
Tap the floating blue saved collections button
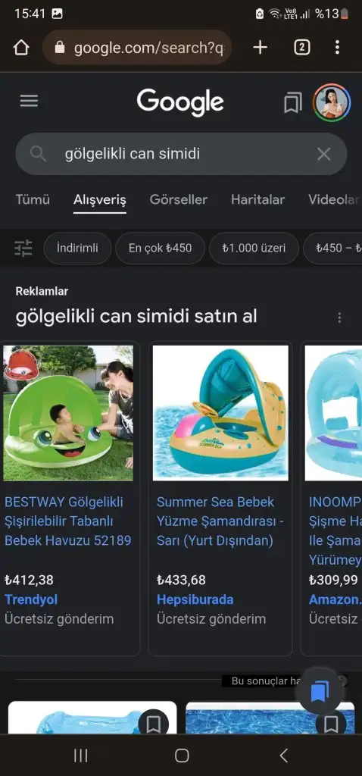320,693
